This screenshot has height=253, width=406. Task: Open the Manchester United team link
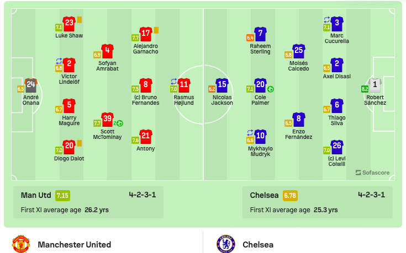75,245
